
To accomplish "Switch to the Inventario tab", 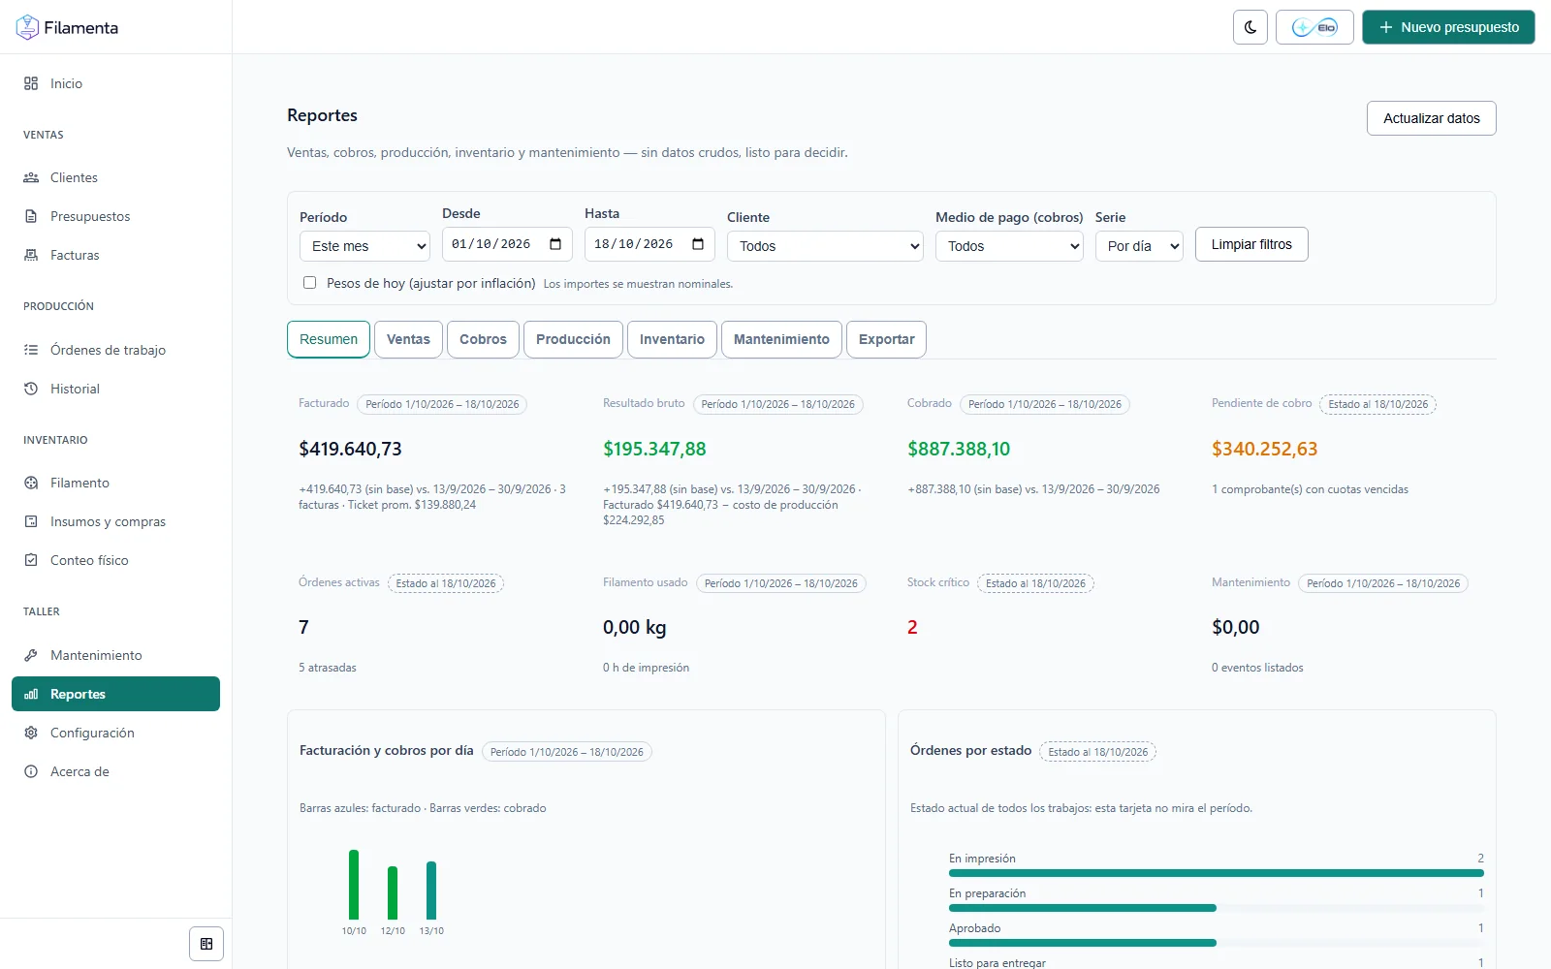I will click(x=672, y=339).
